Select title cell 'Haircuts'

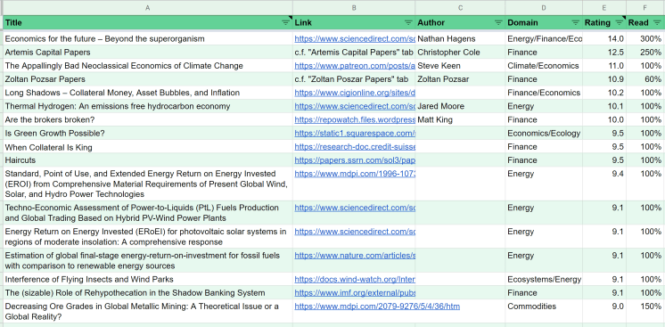click(148, 160)
